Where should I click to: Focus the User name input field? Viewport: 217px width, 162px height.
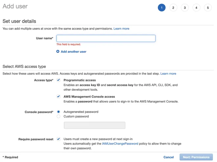point(106,38)
